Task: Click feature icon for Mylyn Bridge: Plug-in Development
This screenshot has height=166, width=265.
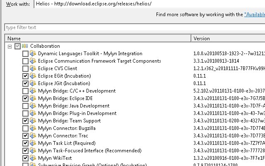Action: click(x=33, y=113)
